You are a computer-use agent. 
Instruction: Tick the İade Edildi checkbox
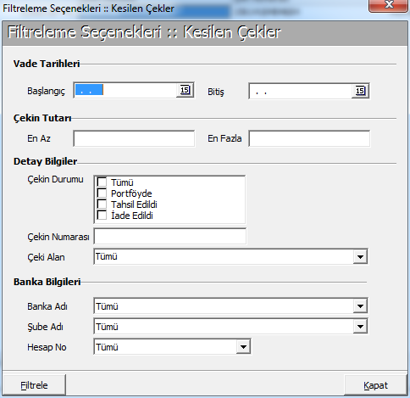[102, 215]
